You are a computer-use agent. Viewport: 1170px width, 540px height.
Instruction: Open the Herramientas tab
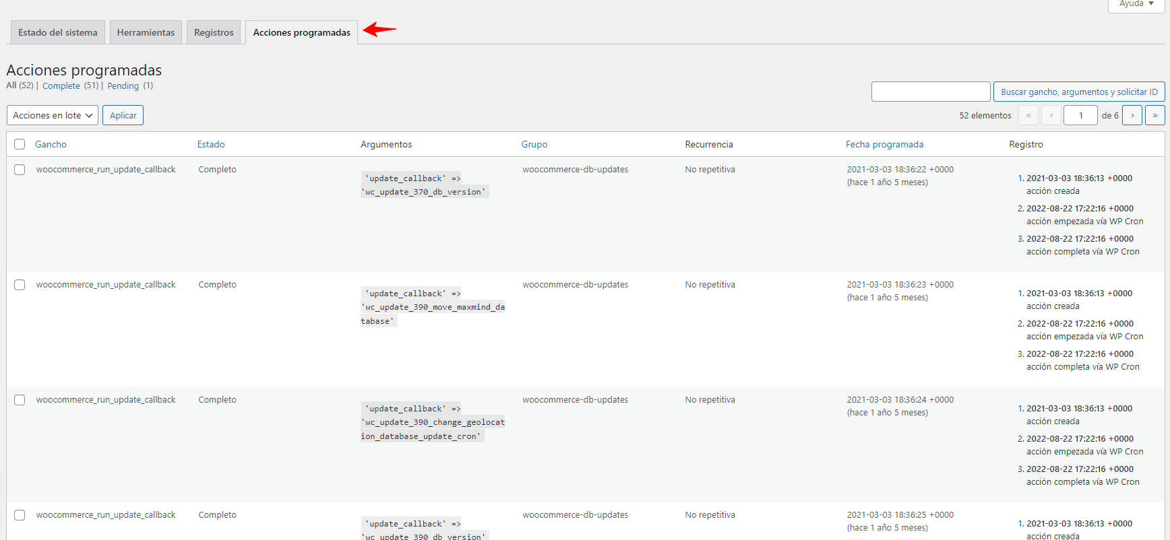[146, 32]
